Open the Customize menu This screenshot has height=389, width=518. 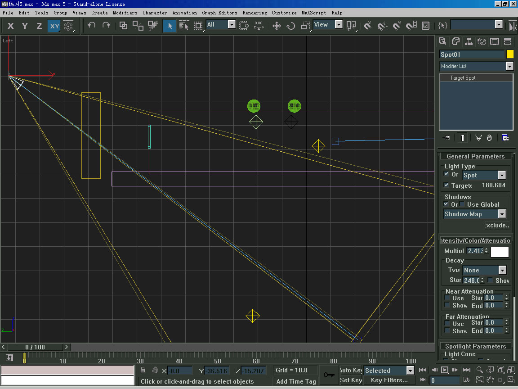tap(284, 13)
